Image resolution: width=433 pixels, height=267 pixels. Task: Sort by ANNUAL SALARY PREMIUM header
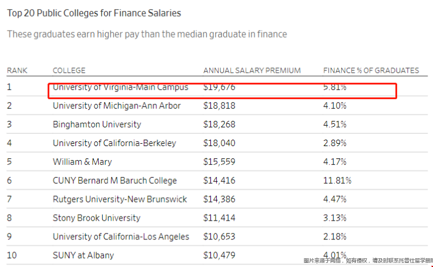251,70
